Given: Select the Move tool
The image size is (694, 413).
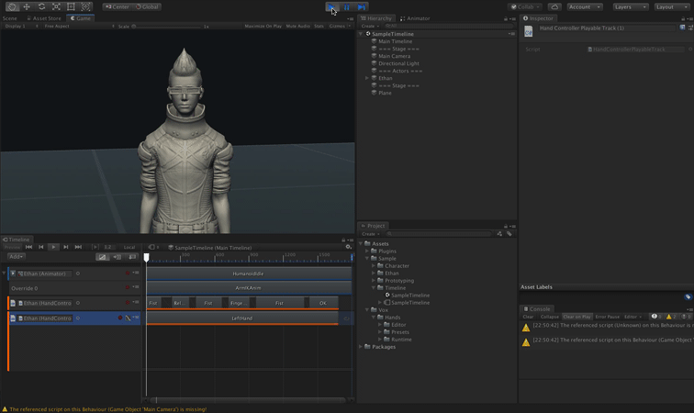Looking at the screenshot, I should pyautogui.click(x=27, y=6).
